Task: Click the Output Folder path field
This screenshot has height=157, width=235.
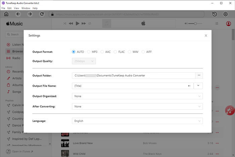Action: [x=134, y=75]
